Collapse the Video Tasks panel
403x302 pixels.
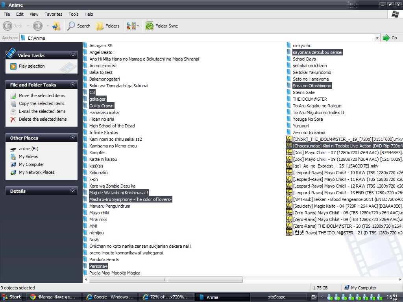pyautogui.click(x=73, y=55)
